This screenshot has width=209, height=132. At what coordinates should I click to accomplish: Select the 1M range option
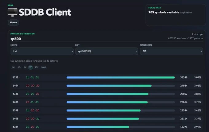(x=13, y=67)
